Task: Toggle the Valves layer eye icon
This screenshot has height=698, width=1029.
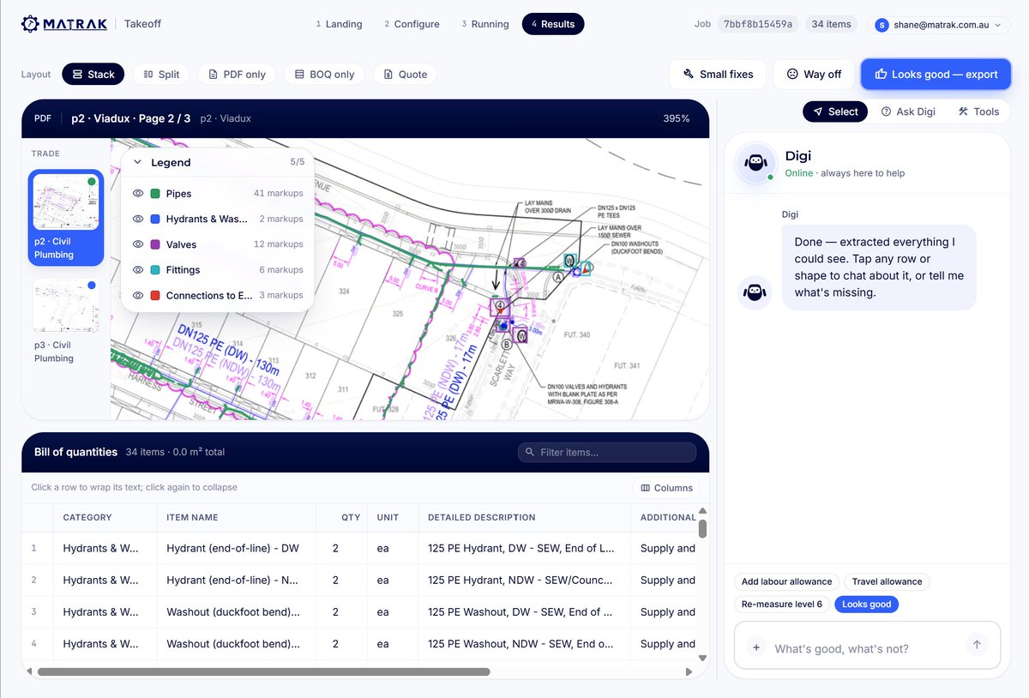Action: 138,244
